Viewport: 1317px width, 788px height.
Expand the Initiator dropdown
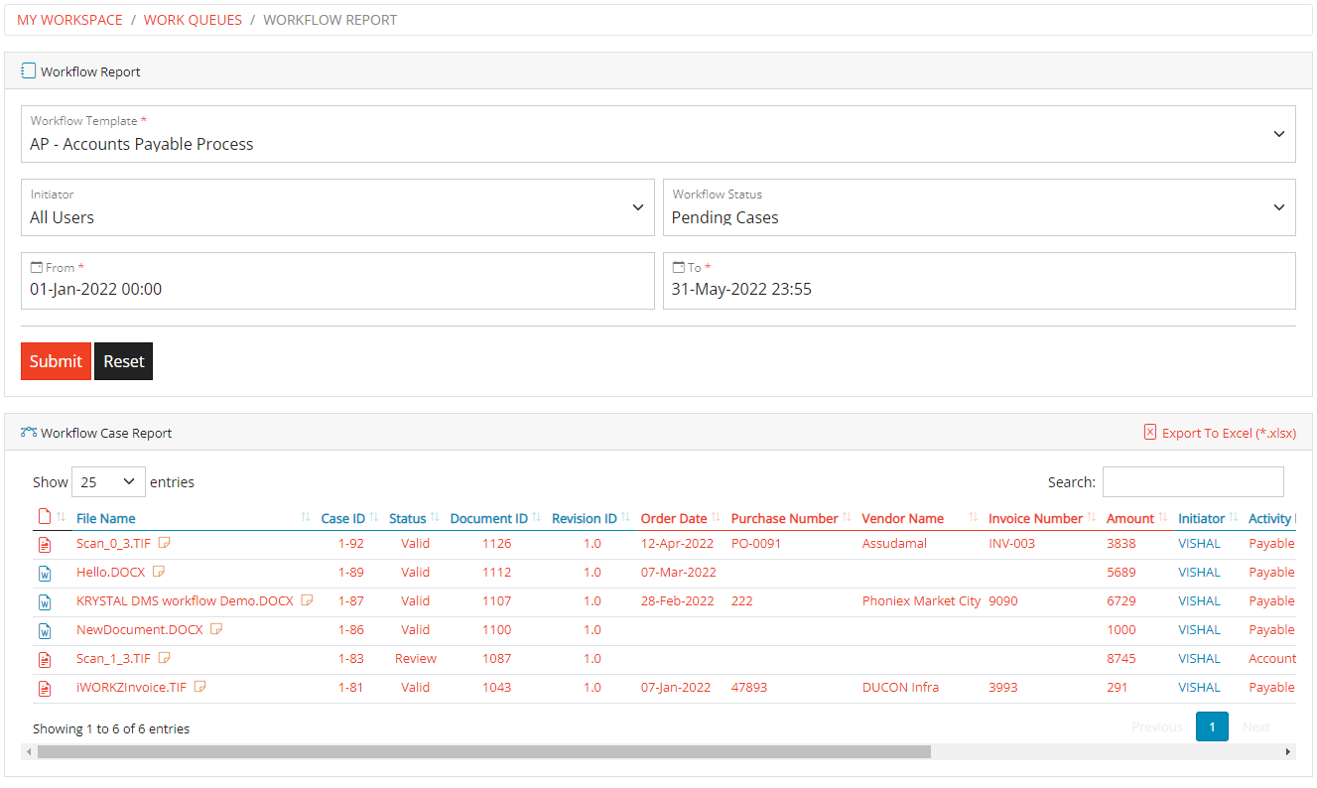tap(638, 207)
